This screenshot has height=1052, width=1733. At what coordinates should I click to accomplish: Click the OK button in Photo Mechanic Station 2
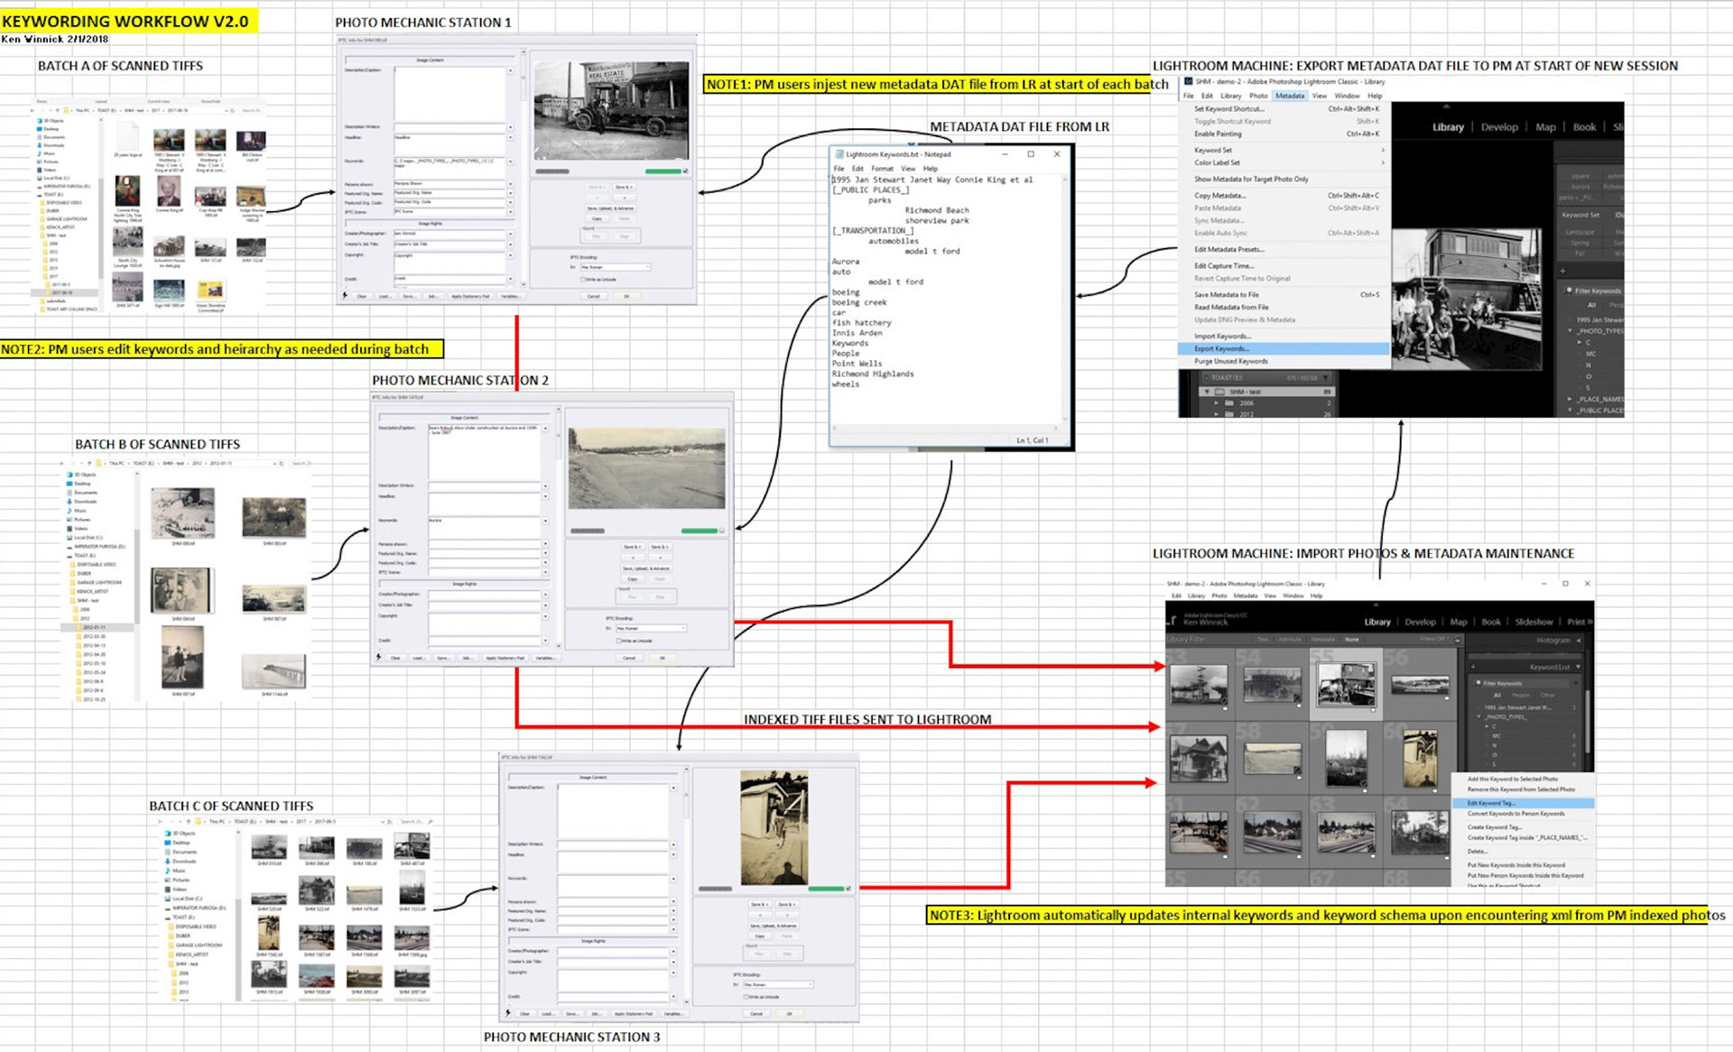663,658
